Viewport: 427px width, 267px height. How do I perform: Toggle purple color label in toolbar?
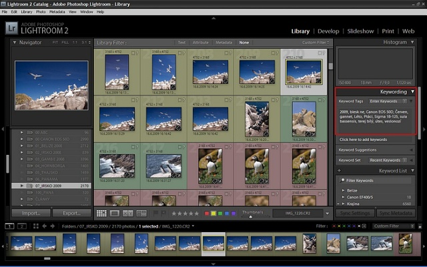coord(234,214)
